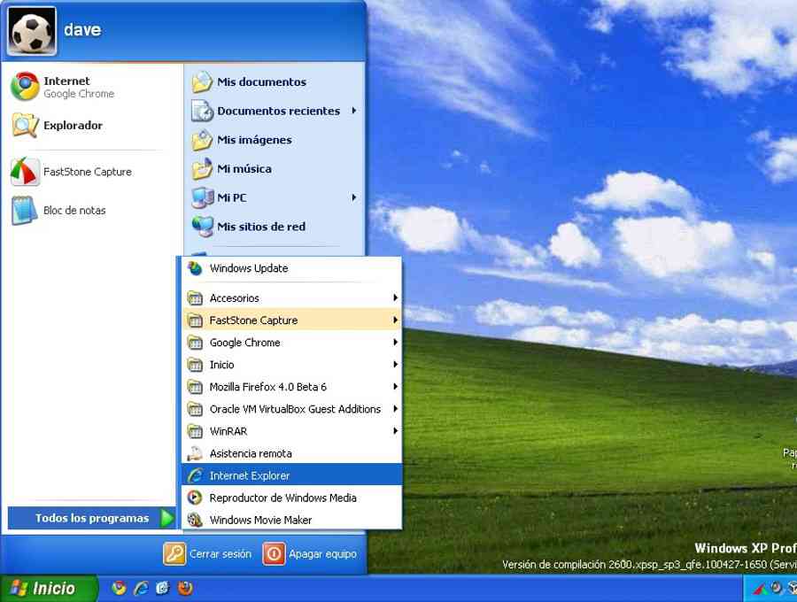The width and height of the screenshot is (797, 602).
Task: Expand the FastStone Capture program folder
Action: tap(291, 320)
